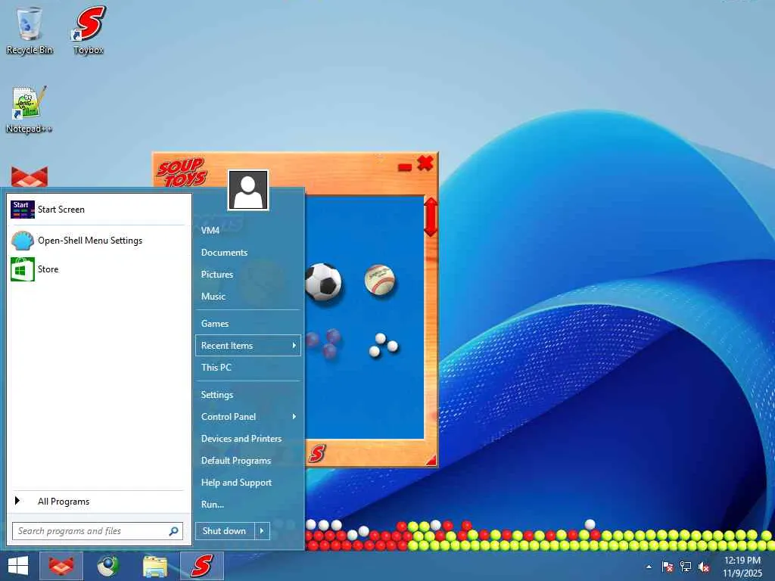Expand the Shut down options arrow
This screenshot has width=775, height=581.
(x=262, y=531)
